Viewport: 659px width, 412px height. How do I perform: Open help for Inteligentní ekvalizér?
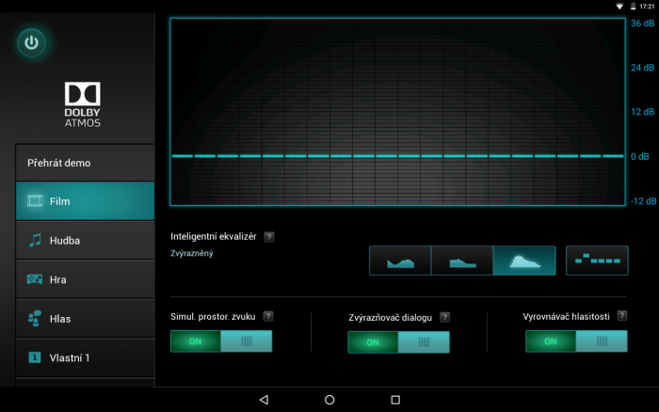(x=269, y=236)
